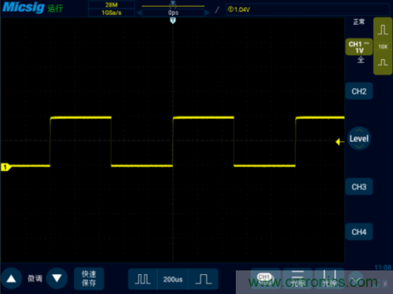Viewport: 393px width, 294px height.
Task: Open the 28M 1GSa/s acquisition menu
Action: pyautogui.click(x=112, y=9)
